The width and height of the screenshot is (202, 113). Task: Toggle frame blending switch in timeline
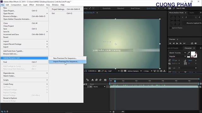pos(96,80)
